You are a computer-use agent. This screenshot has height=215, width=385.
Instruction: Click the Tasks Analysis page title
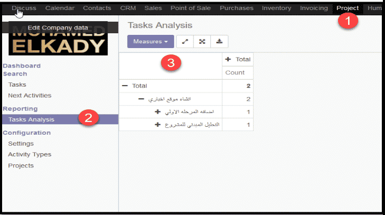coord(160,25)
